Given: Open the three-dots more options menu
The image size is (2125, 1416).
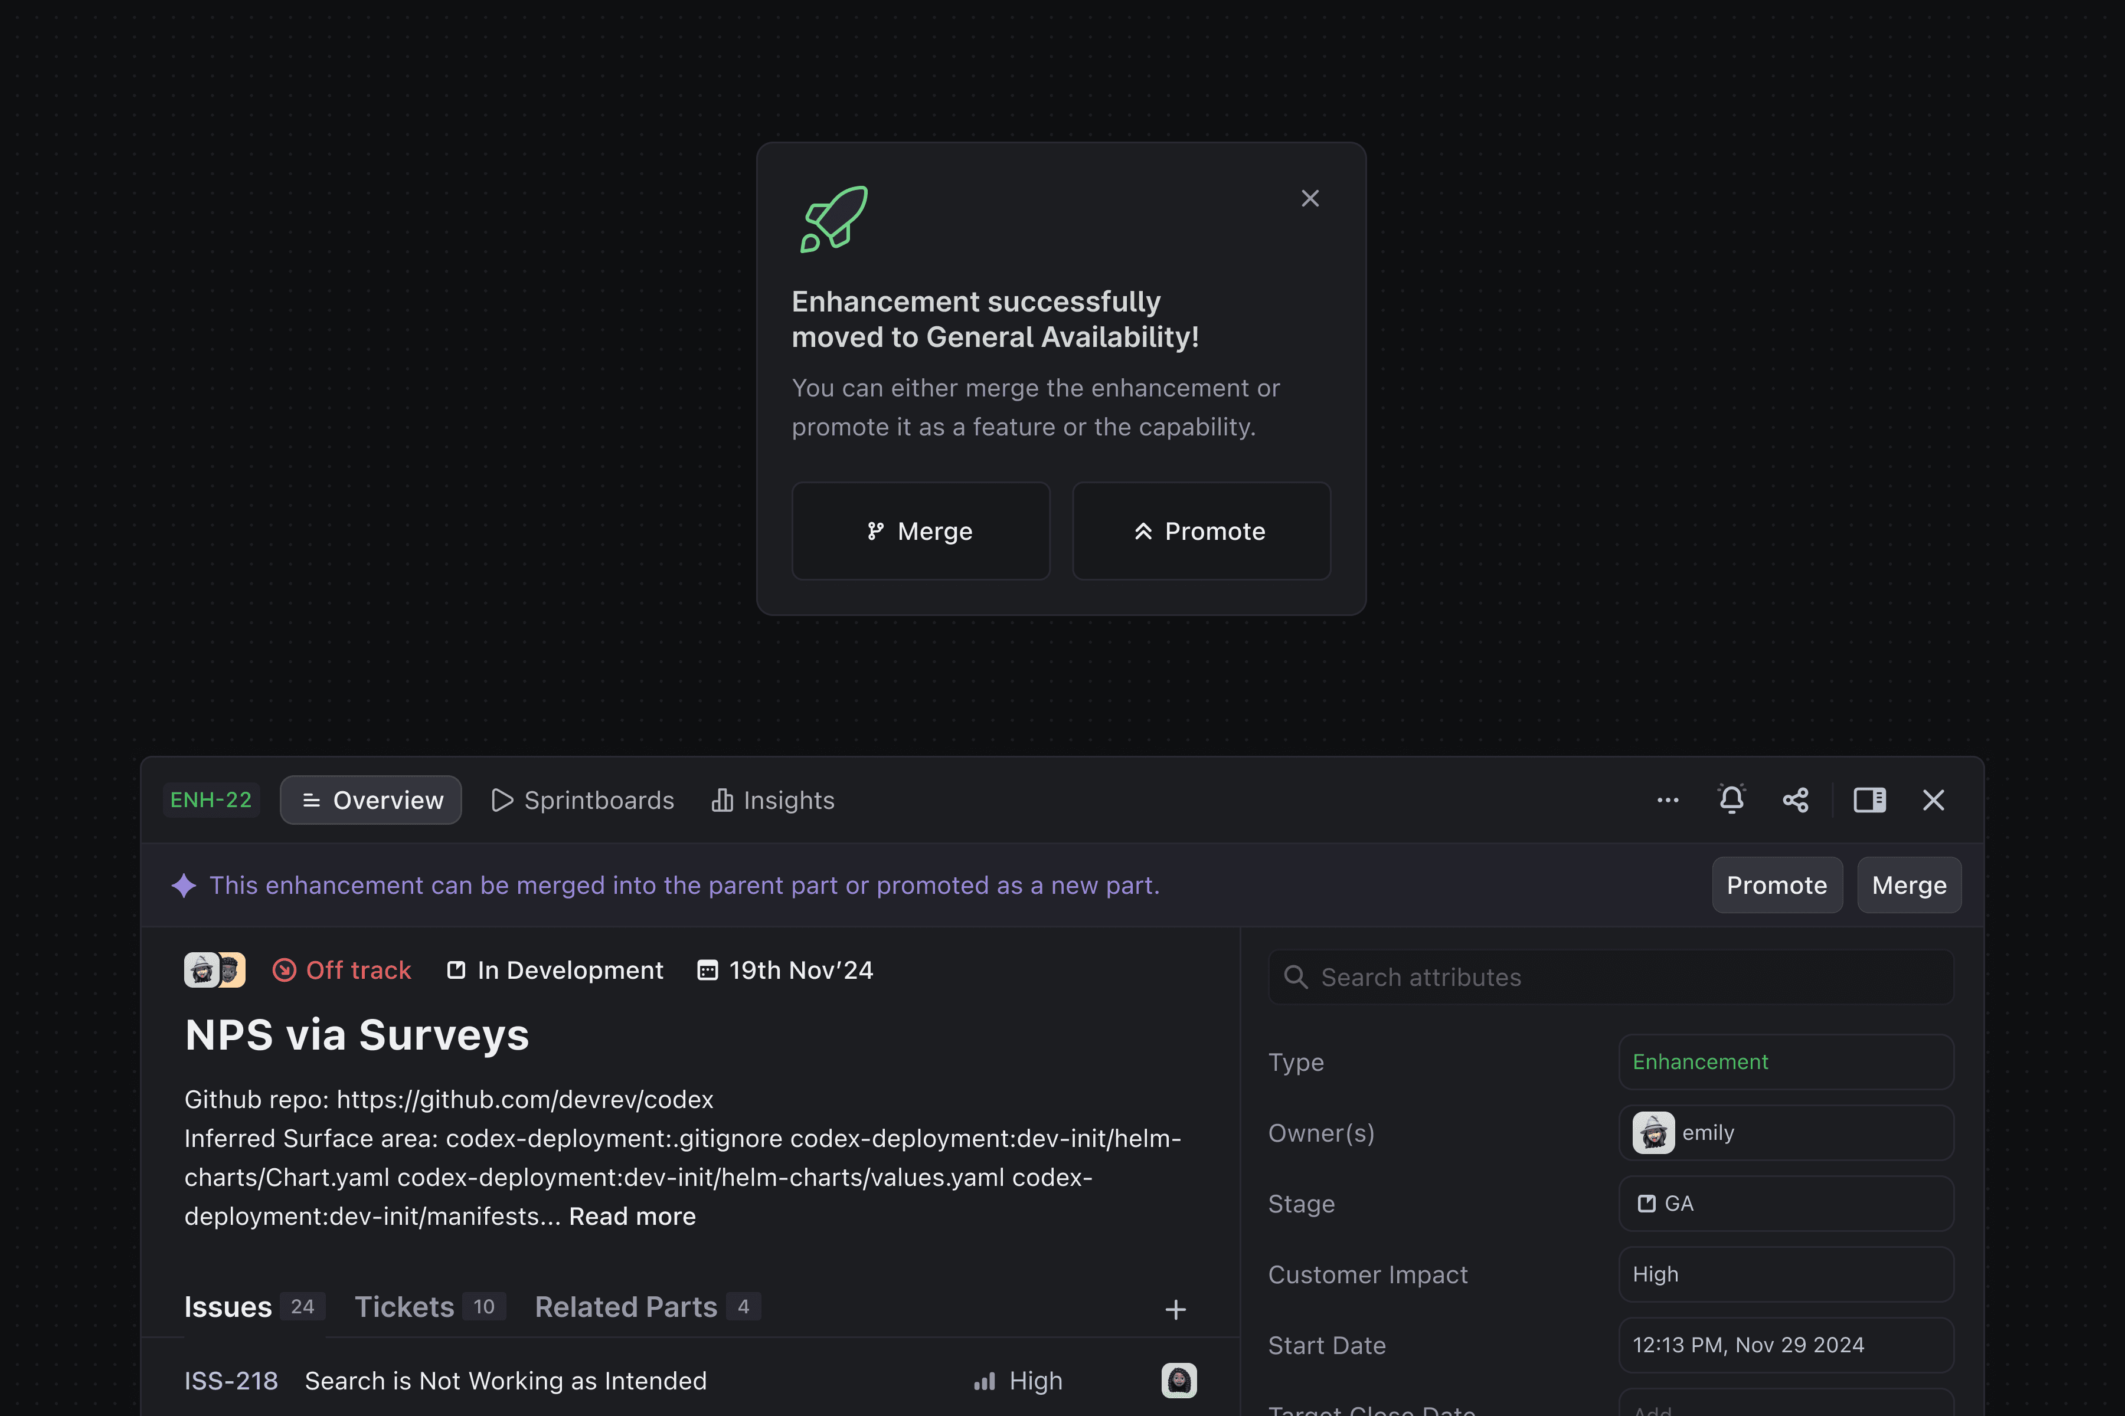Looking at the screenshot, I should 1668,800.
